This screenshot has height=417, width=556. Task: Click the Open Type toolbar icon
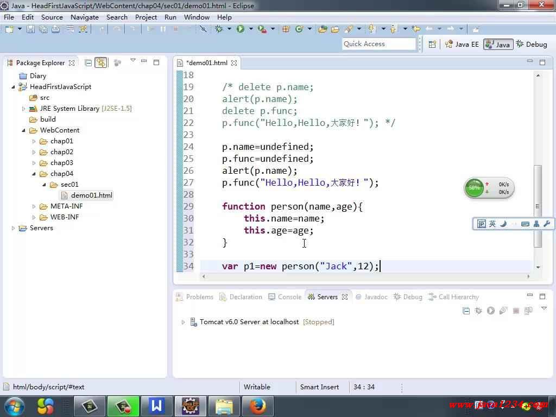[323, 29]
